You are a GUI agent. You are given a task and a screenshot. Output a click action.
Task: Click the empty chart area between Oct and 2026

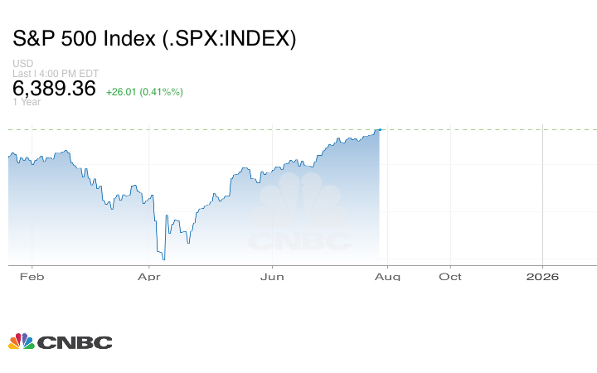tap(496, 199)
